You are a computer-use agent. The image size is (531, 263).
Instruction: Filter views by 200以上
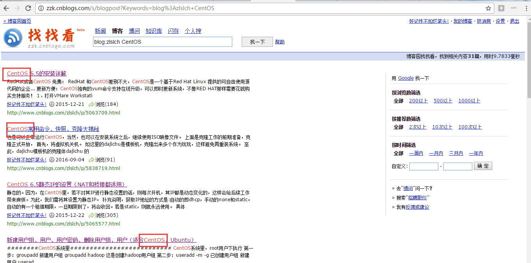[418, 101]
